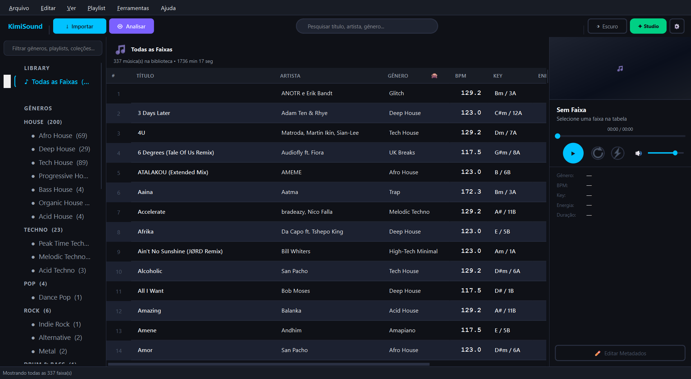The width and height of the screenshot is (691, 379).
Task: Open the Playlist menu
Action: [x=96, y=8]
